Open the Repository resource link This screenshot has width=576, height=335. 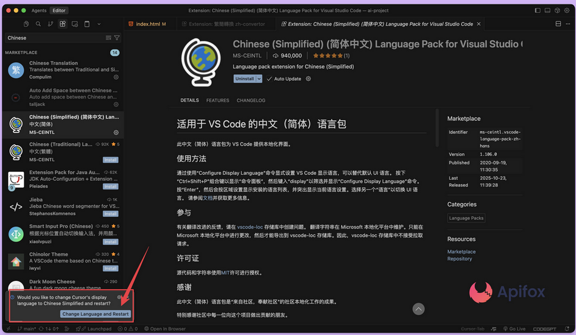pos(460,259)
